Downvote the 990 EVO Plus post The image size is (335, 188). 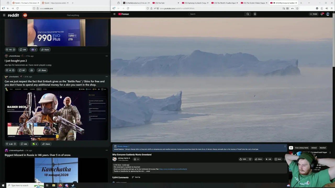[x=14, y=50]
